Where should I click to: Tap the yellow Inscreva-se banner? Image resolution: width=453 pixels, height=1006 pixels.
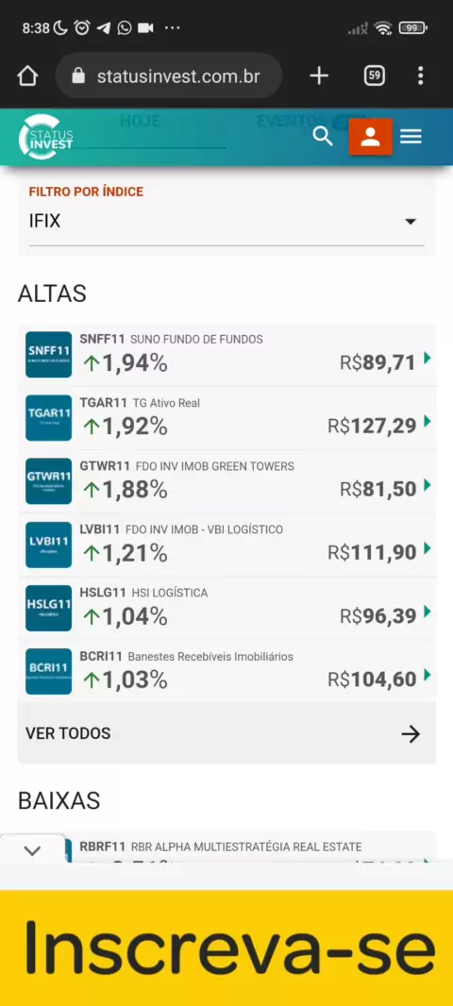coord(226,948)
